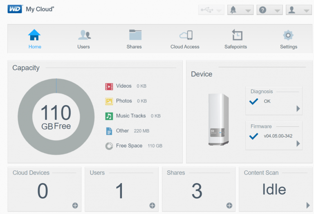
Task: Expand Firmware details arrow
Action: click(x=298, y=143)
